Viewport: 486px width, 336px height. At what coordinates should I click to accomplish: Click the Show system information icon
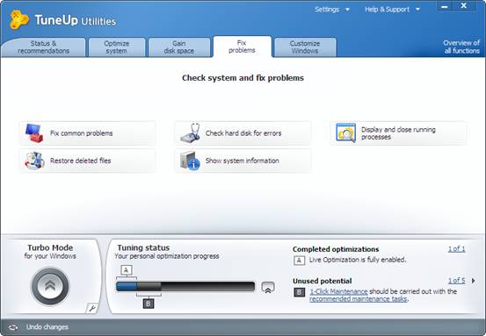[190, 161]
